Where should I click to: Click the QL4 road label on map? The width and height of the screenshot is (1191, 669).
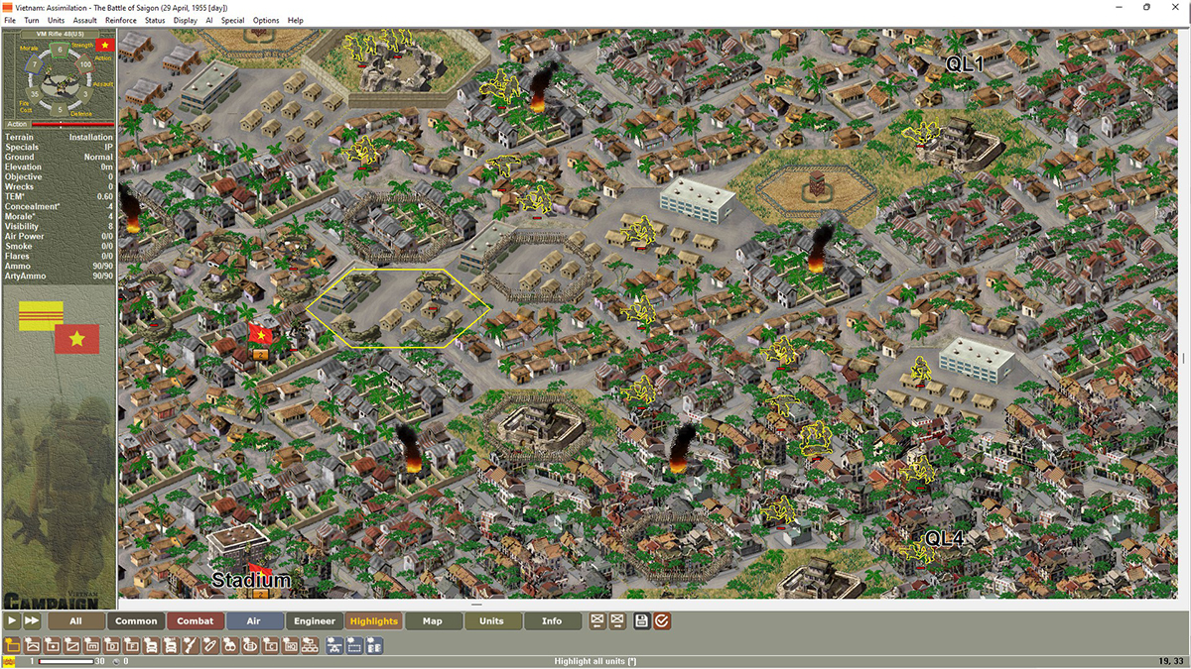pos(944,538)
